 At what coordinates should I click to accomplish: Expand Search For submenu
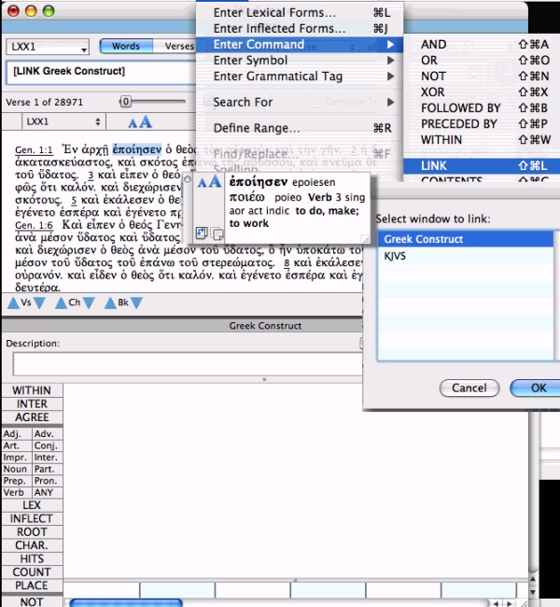click(x=300, y=102)
